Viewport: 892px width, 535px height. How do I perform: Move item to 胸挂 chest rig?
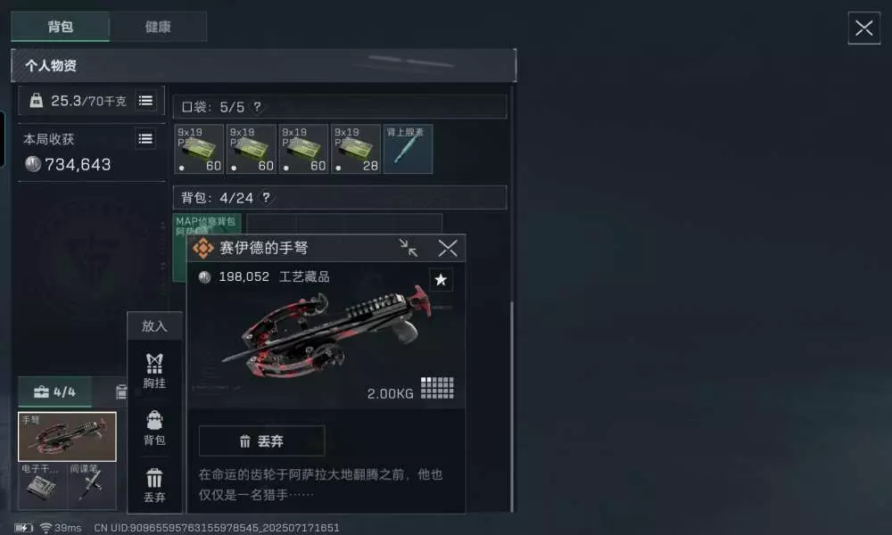(x=154, y=371)
